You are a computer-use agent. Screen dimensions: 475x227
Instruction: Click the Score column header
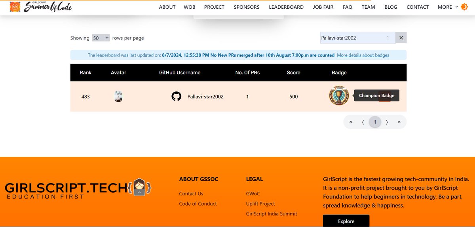click(294, 72)
